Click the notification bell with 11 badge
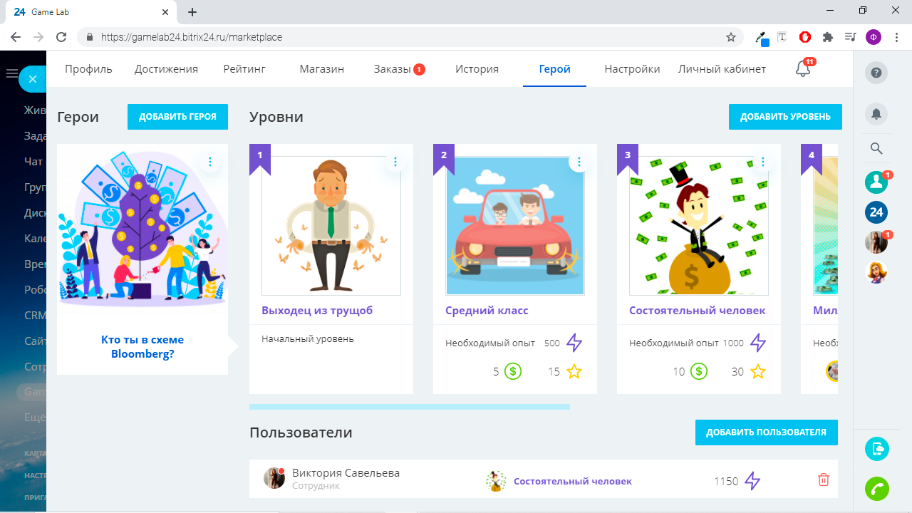 click(803, 69)
